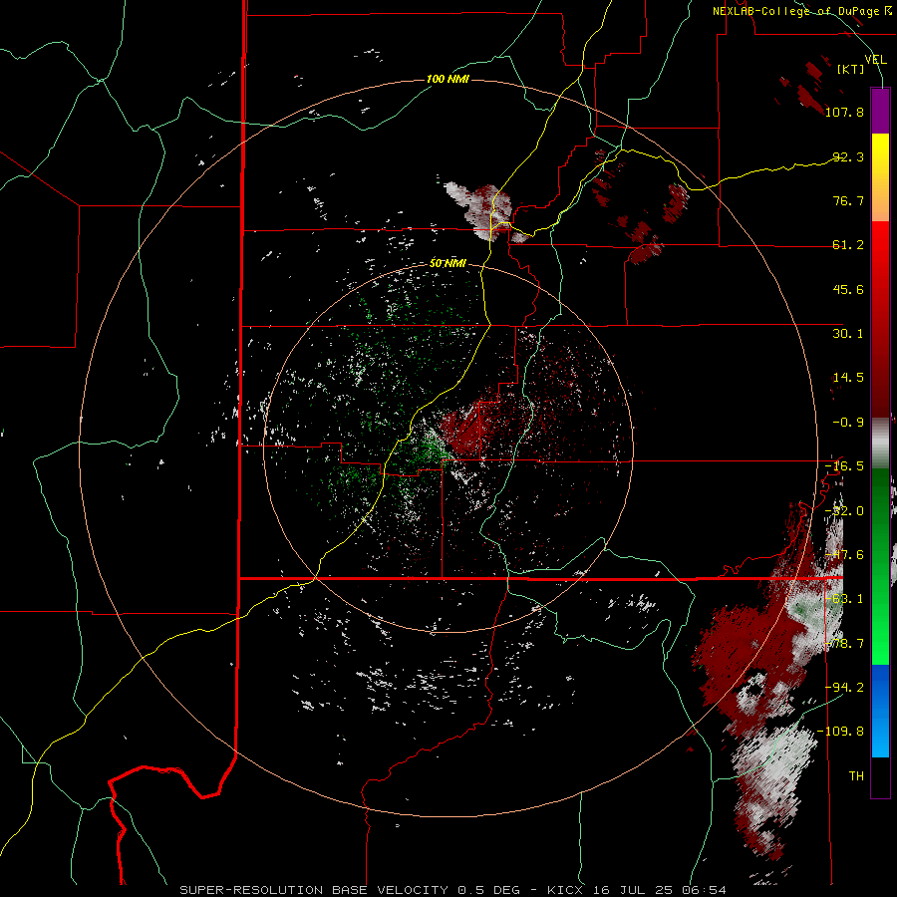Image resolution: width=897 pixels, height=897 pixels.
Task: Click the VEL legend title
Action: click(x=875, y=59)
